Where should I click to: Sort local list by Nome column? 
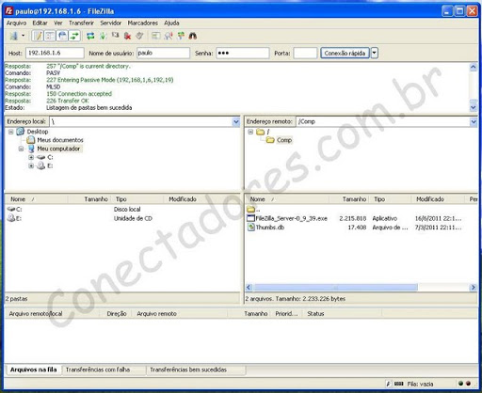click(37, 199)
